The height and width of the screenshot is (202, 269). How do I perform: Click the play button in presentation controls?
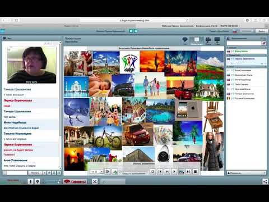[174, 171]
